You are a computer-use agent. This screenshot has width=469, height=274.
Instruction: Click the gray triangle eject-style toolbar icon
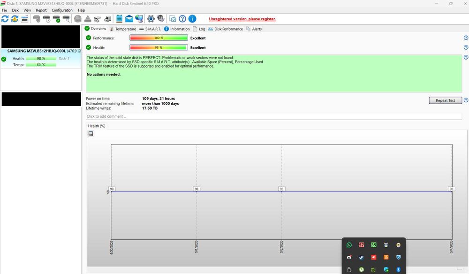(88, 19)
